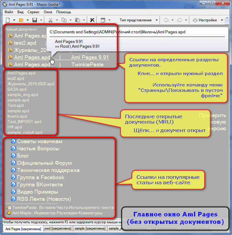Open the Группа в Facebook link
The image size is (232, 235).
tap(41, 177)
